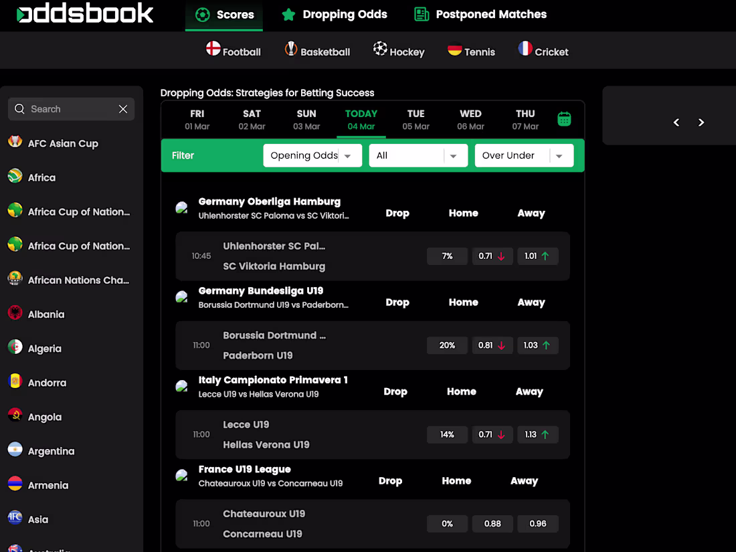Viewport: 736px width, 552px height.
Task: Click the oddsbook logo
Action: coord(84,13)
